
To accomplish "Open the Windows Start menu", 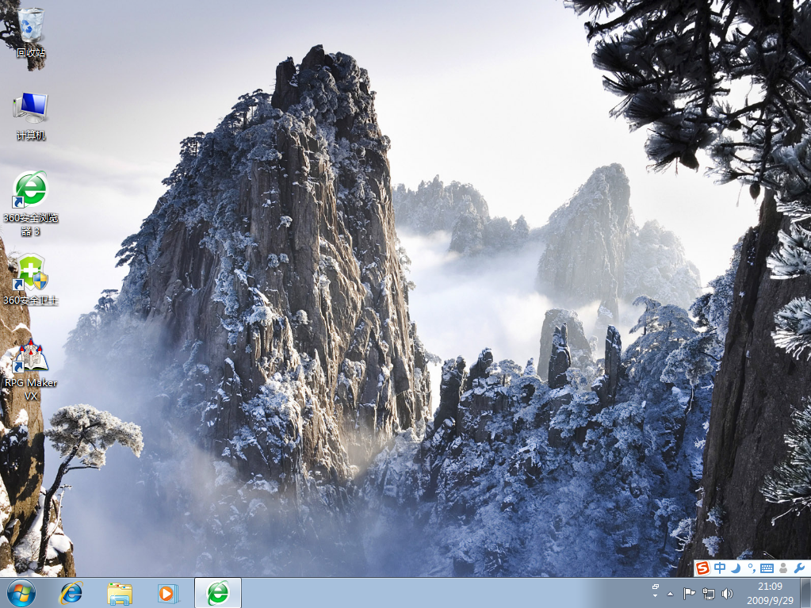I will point(21,593).
